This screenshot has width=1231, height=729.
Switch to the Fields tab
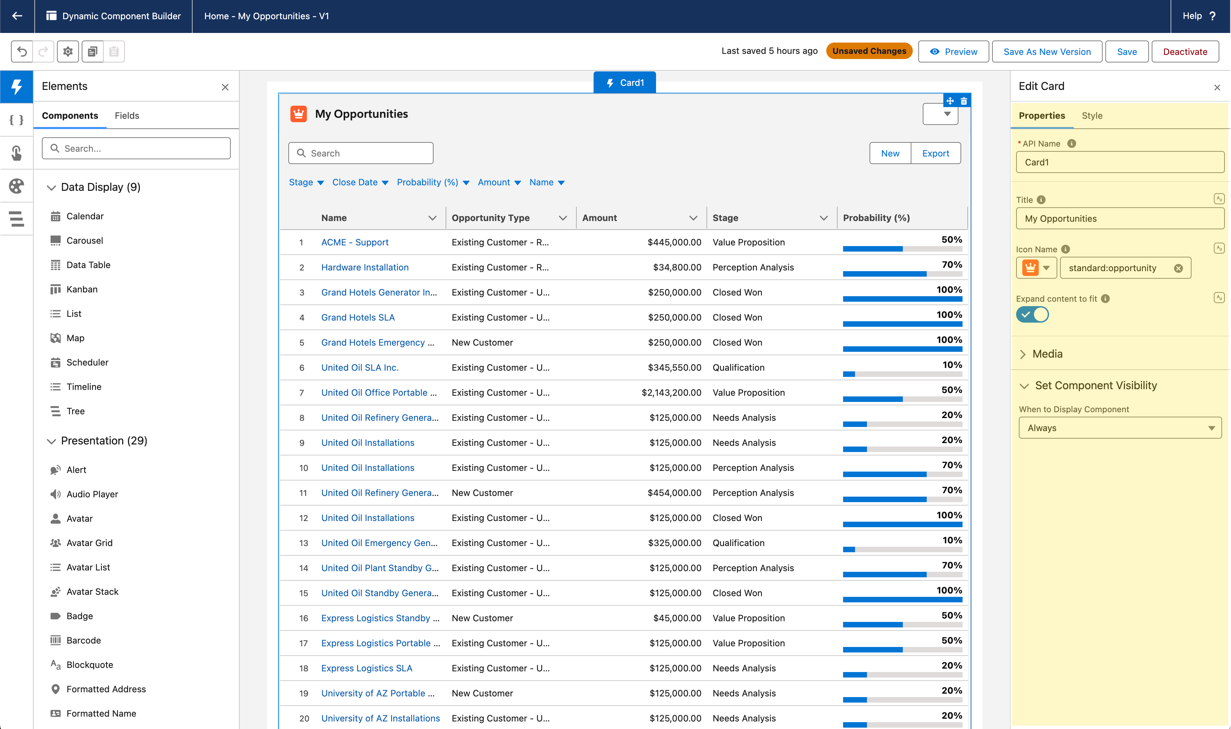[x=127, y=115]
